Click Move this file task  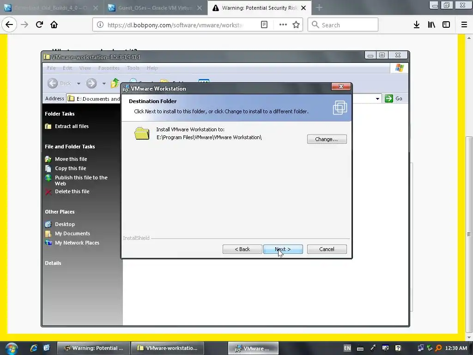point(71,159)
